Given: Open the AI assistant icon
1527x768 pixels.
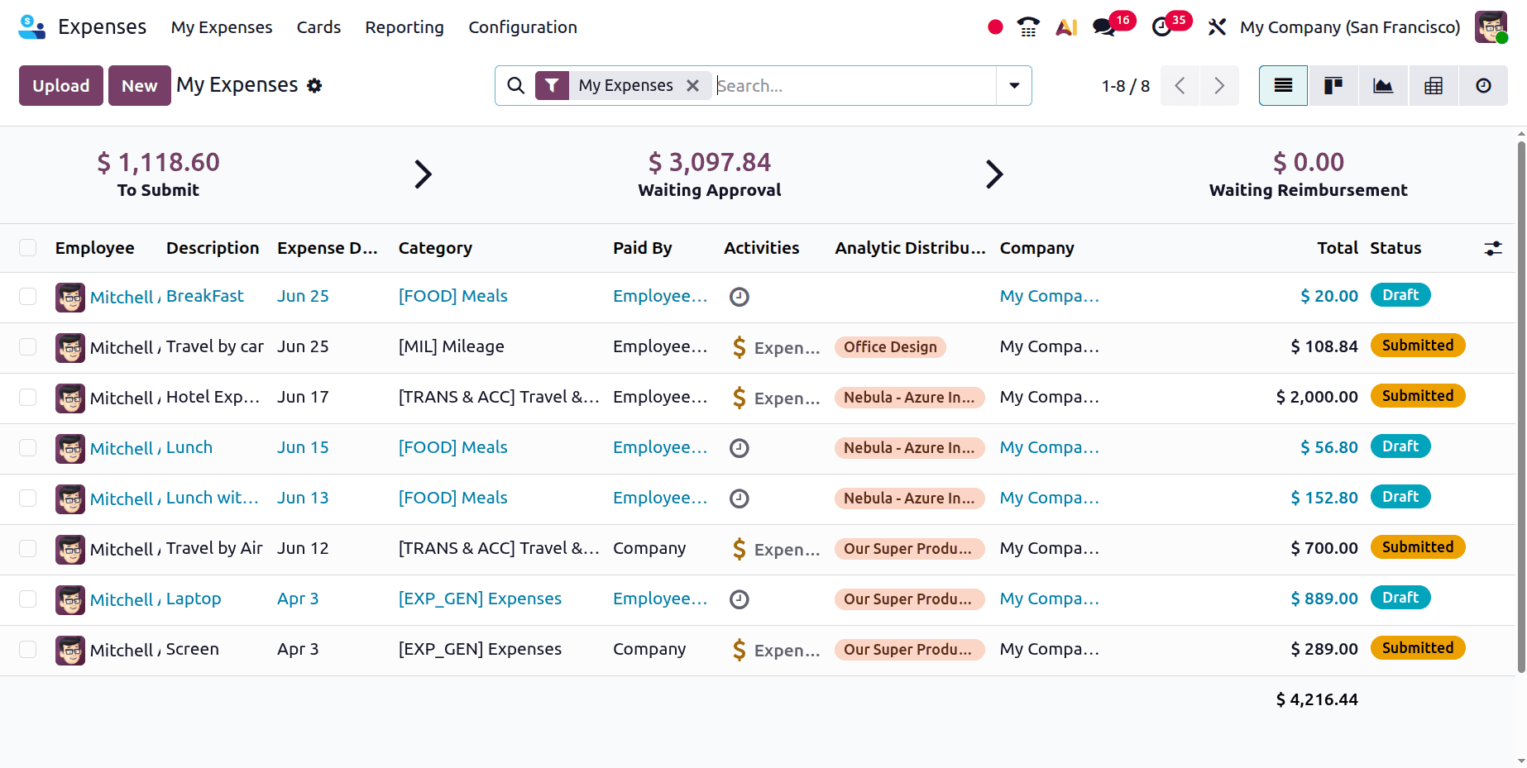Looking at the screenshot, I should click(x=1066, y=27).
